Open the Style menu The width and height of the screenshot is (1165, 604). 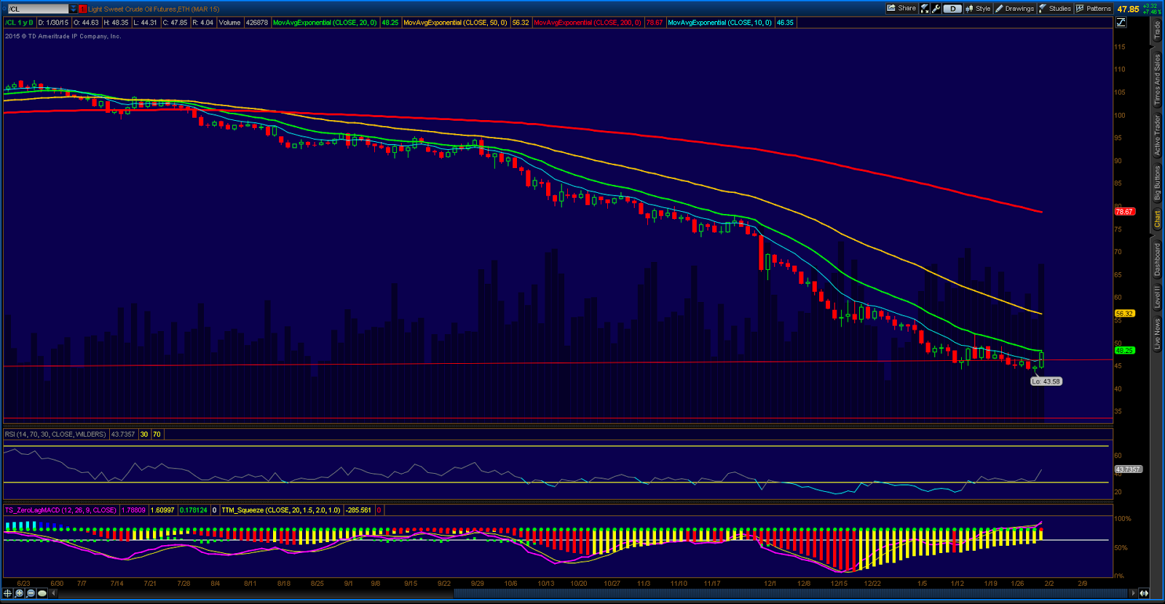pyautogui.click(x=978, y=9)
